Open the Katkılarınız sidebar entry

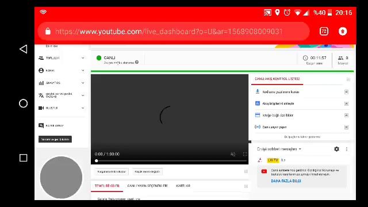click(51, 125)
